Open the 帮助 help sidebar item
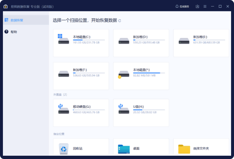The image size is (234, 159). point(26,32)
